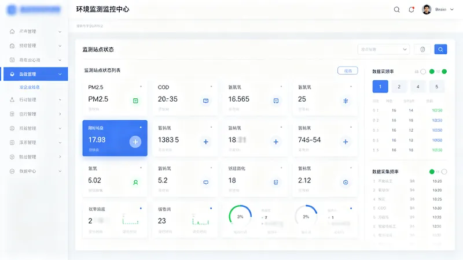The width and height of the screenshot is (463, 260).
Task: Click the green square icon on PM2.5 card
Action: [x=135, y=101]
